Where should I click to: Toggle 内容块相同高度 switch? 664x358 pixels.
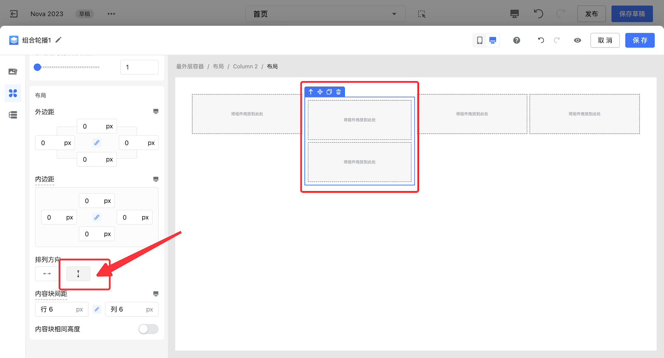pos(148,329)
